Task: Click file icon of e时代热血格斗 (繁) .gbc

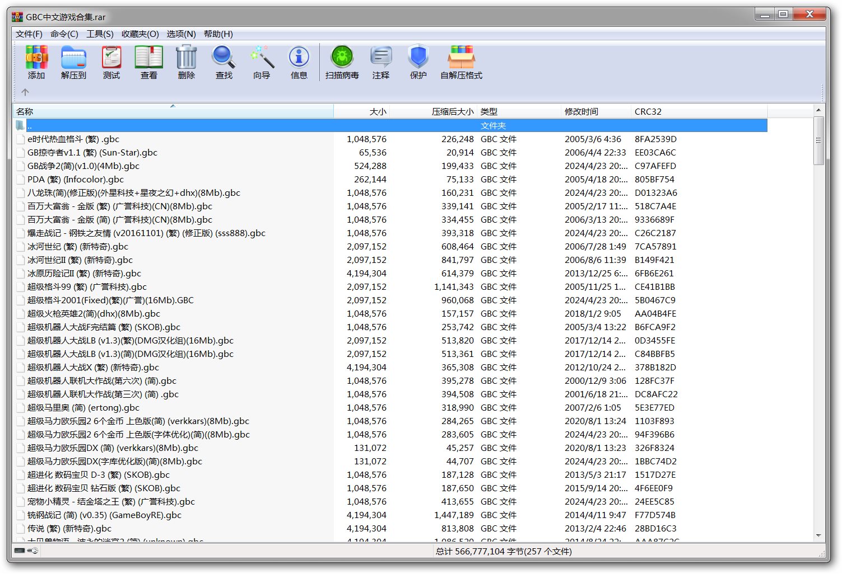Action: coord(21,139)
